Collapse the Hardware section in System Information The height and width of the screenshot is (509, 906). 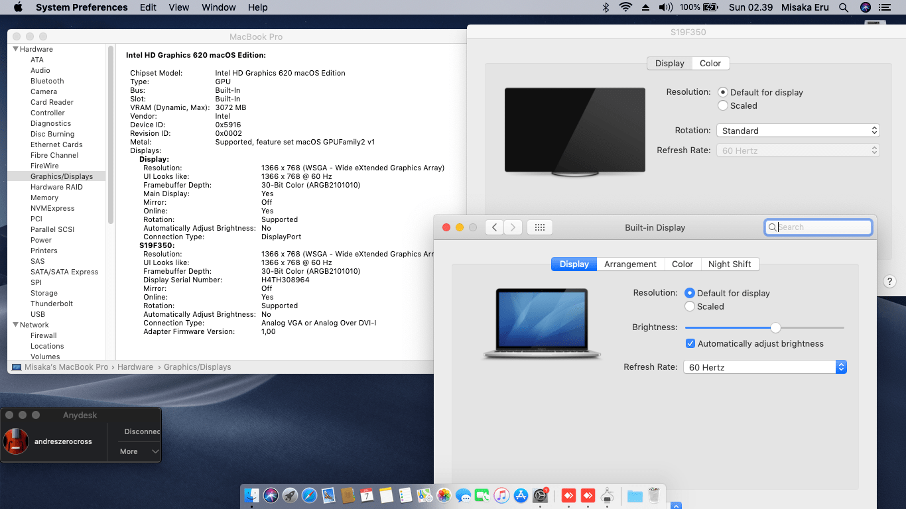coord(15,48)
